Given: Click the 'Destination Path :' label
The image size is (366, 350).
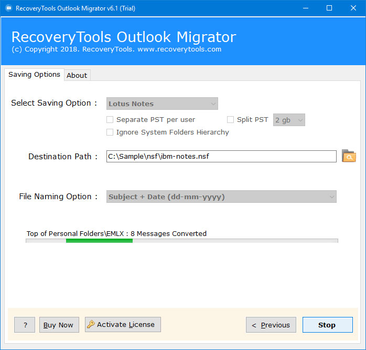Looking at the screenshot, I should click(x=63, y=156).
